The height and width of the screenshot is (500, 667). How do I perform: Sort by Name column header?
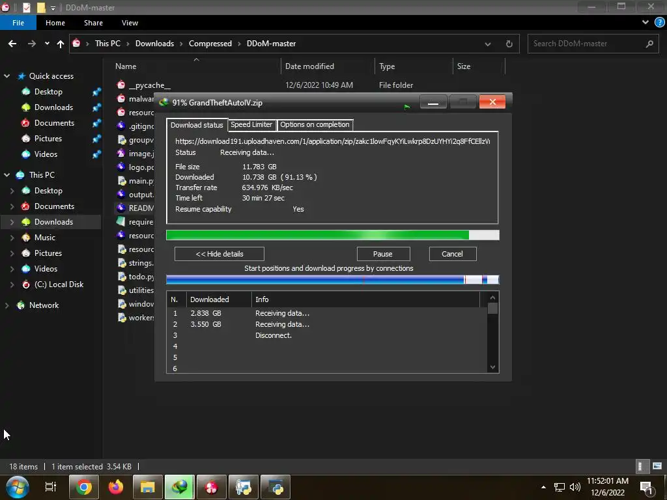[x=126, y=66]
